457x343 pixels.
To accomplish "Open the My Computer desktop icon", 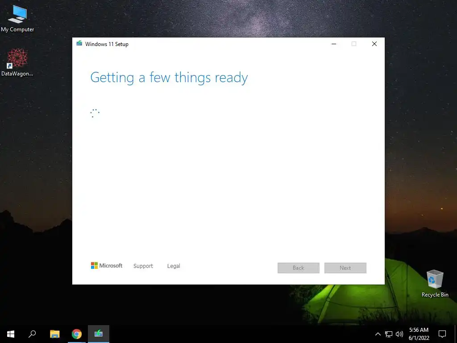I will tap(17, 18).
